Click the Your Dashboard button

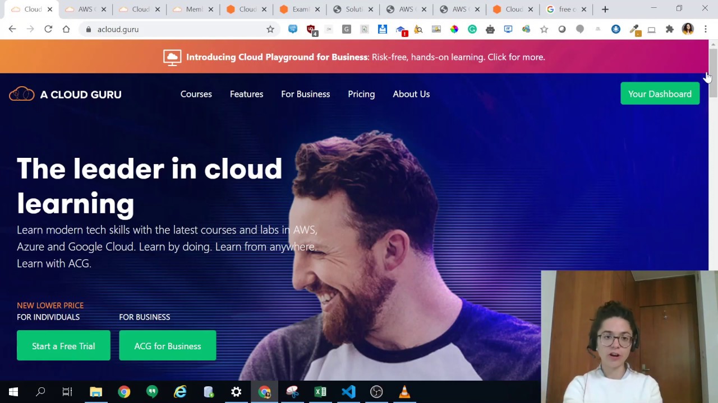click(x=660, y=94)
